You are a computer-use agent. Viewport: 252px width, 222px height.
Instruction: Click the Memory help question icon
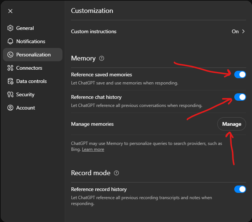pyautogui.click(x=102, y=58)
